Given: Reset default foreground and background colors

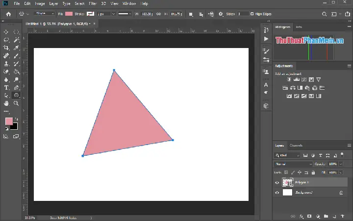Looking at the screenshot, I should [7, 129].
